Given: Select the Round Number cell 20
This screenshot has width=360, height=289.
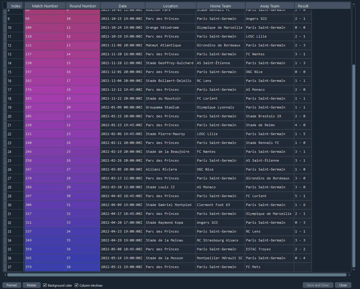Looking at the screenshot, I should 83,107.
